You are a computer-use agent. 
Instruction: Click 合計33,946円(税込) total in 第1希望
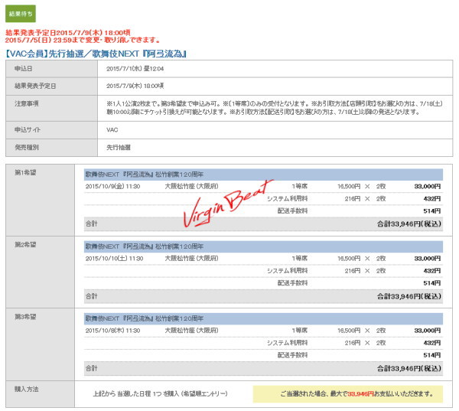pos(409,224)
